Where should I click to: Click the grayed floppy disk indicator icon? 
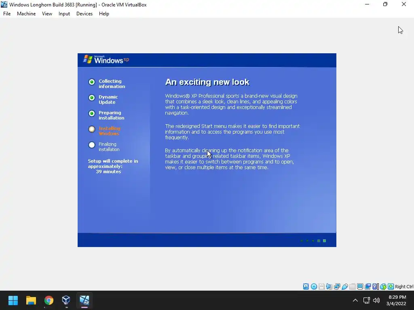point(321,286)
